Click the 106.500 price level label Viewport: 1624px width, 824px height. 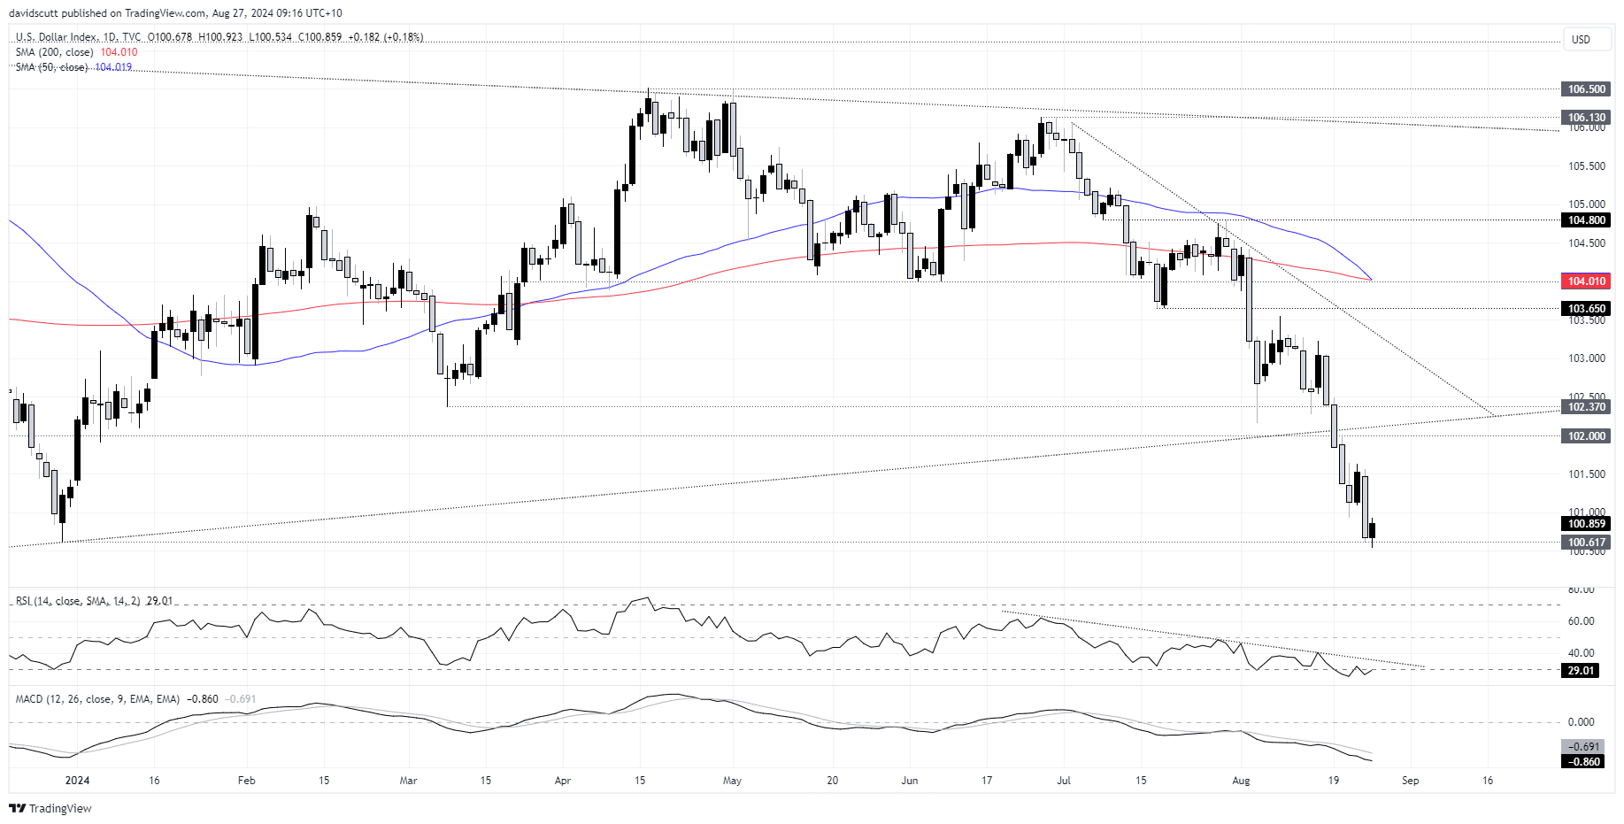click(1587, 89)
